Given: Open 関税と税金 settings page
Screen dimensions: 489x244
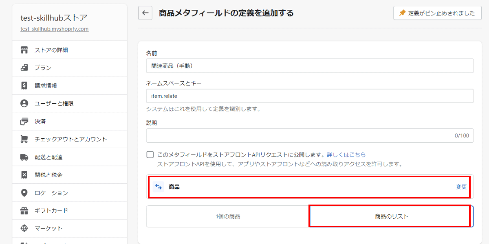Looking at the screenshot, I should tap(70, 175).
